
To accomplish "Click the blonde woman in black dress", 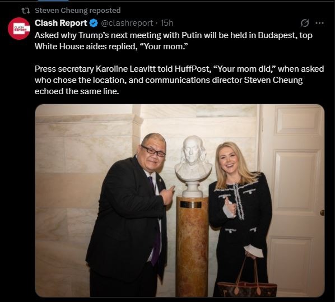I will pos(240,218).
